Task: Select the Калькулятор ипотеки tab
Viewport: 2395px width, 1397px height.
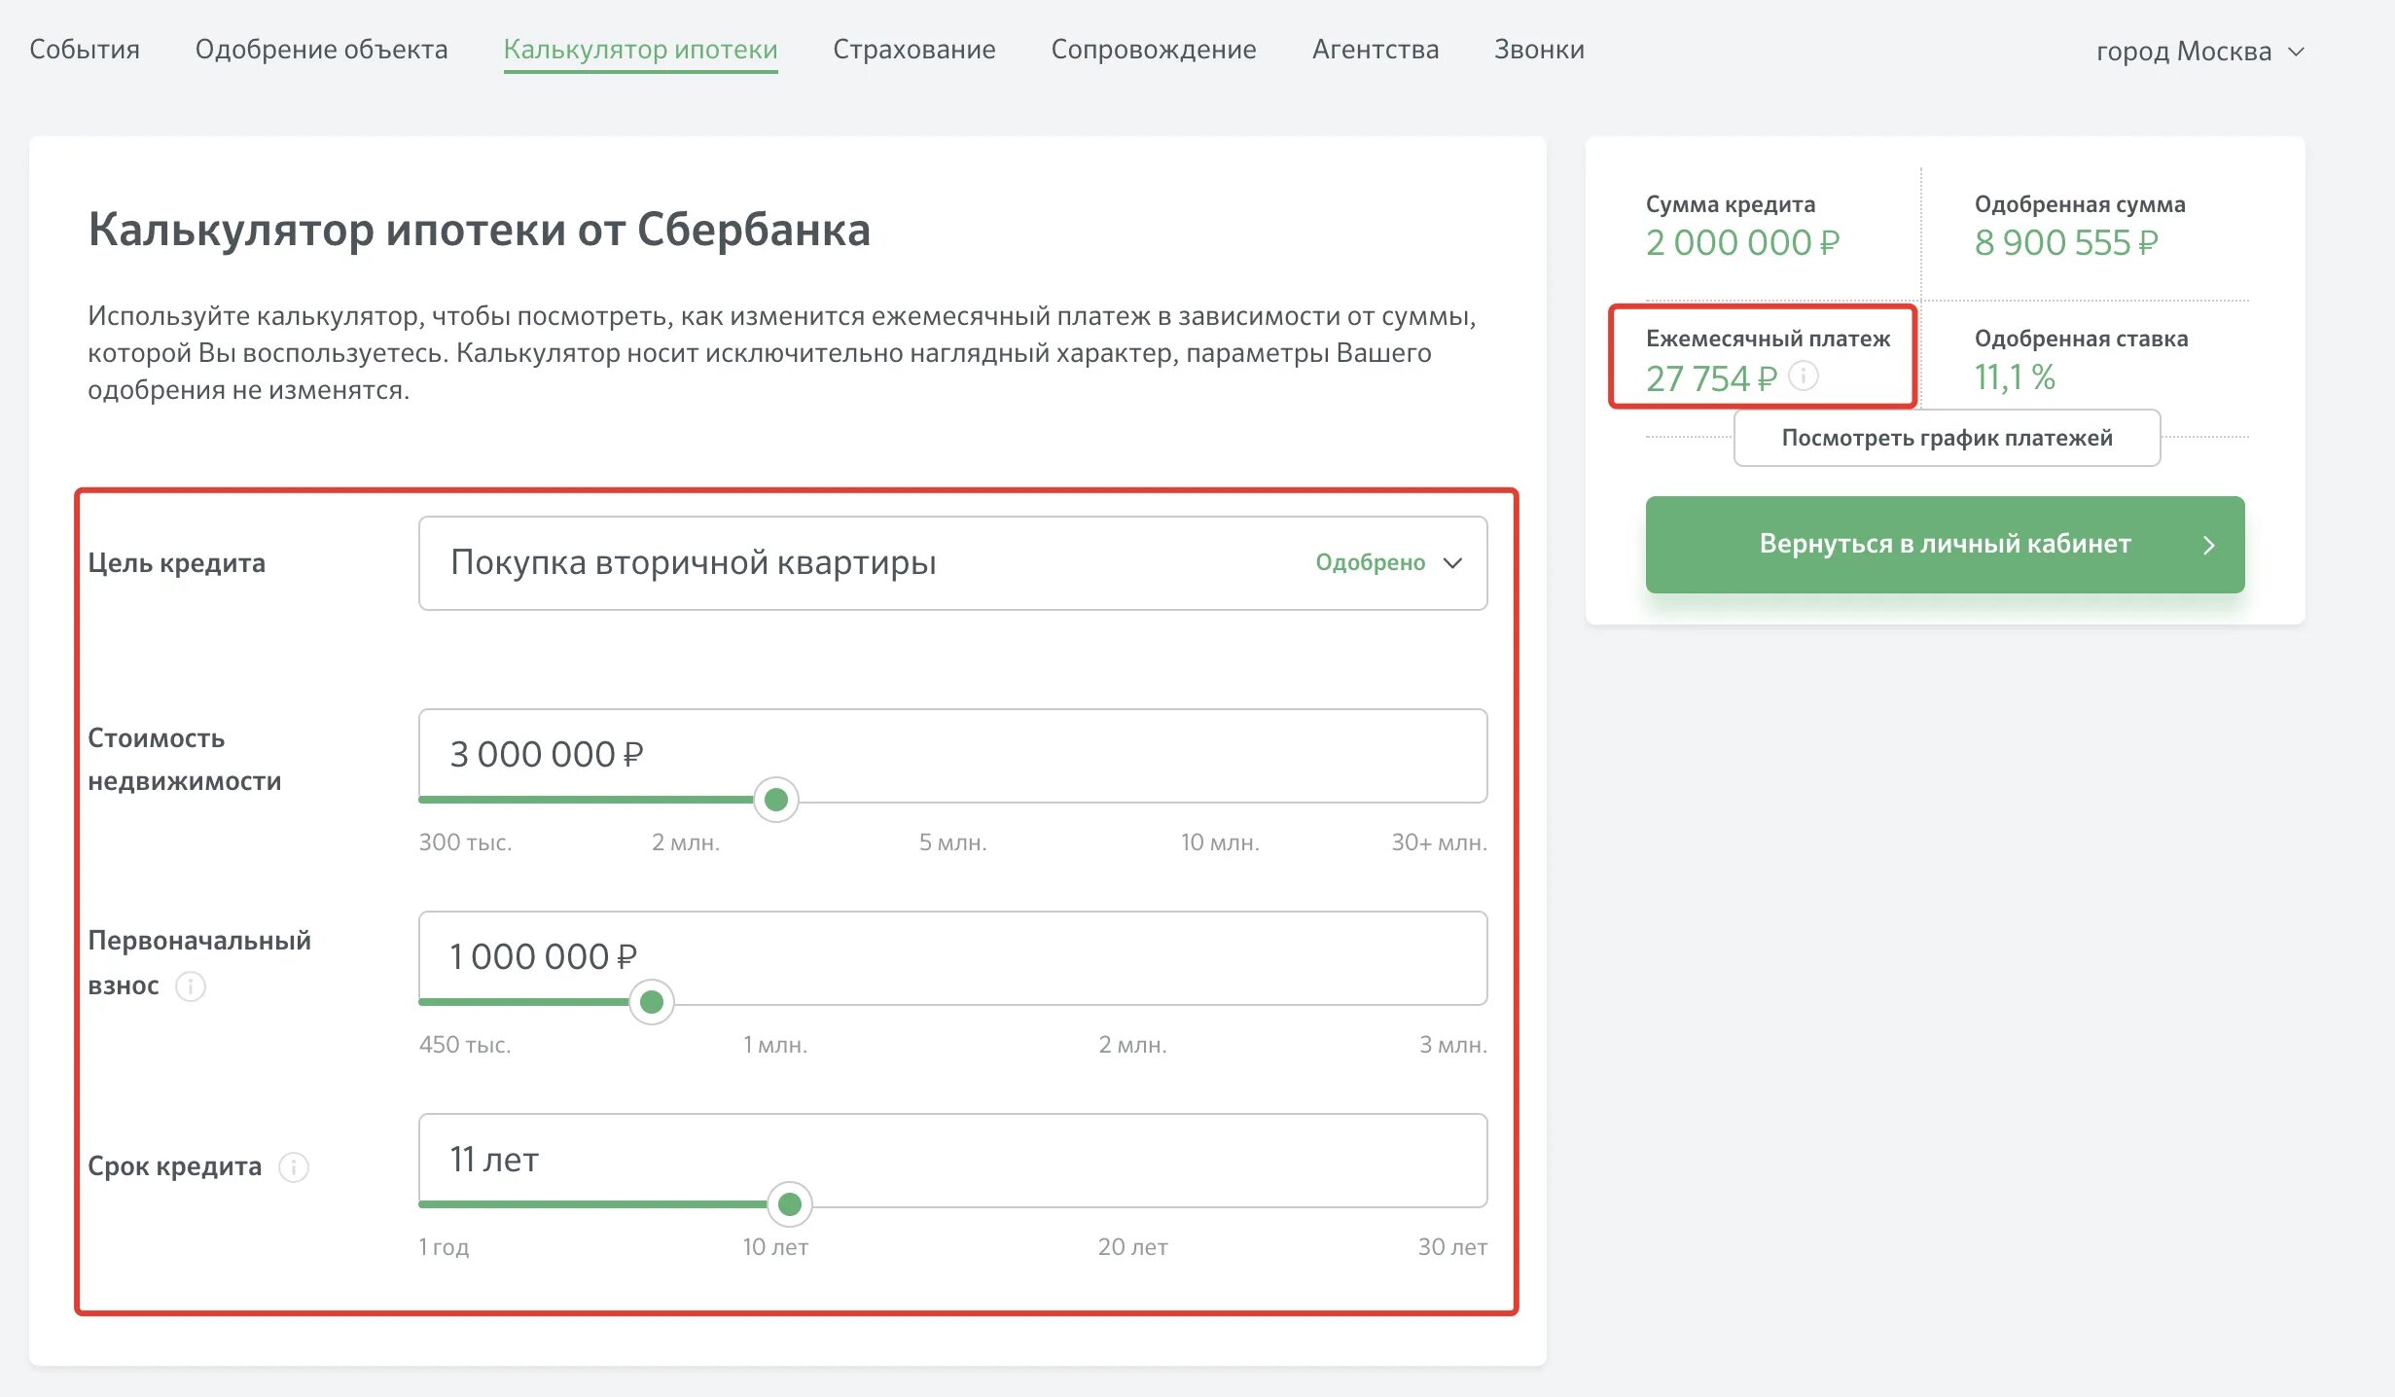Action: tap(640, 49)
